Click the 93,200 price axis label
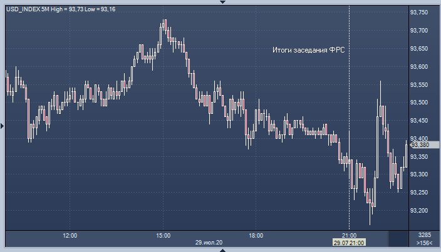Viewport: 441px width, 252px height. coord(418,211)
